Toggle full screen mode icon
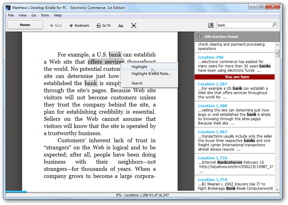 pos(134,25)
